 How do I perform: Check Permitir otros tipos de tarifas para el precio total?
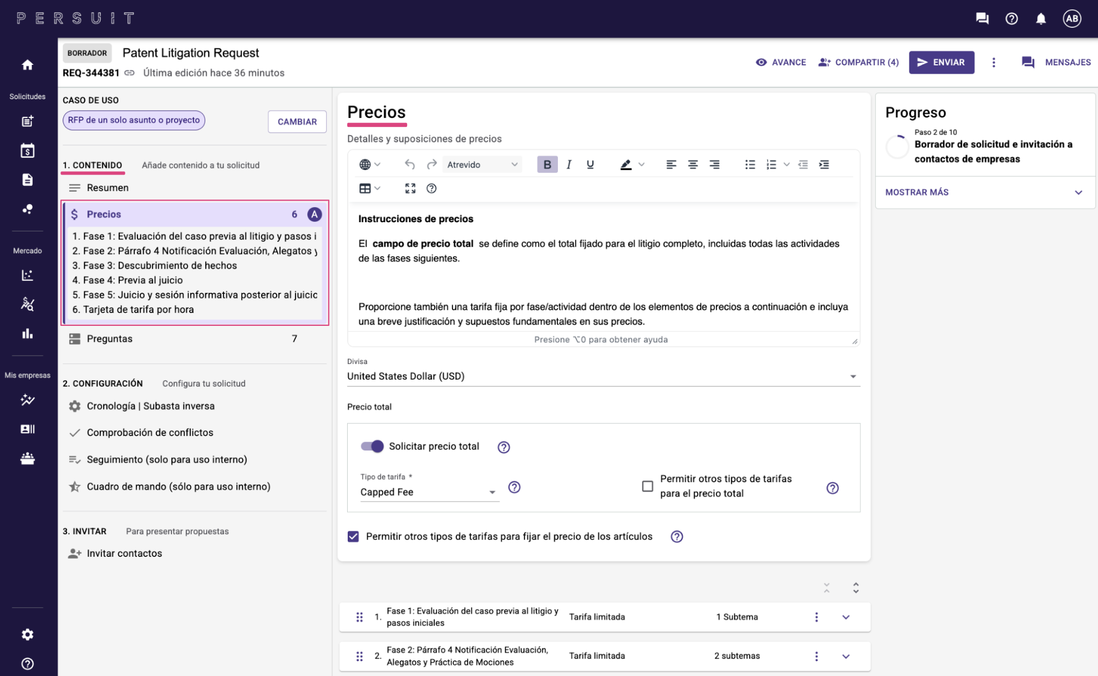coord(647,486)
